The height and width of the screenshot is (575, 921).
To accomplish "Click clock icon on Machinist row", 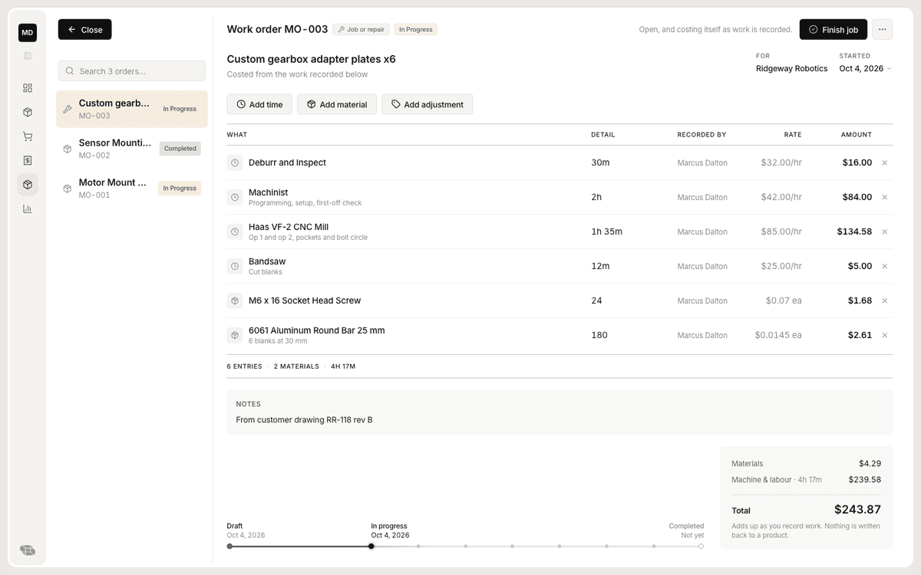I will point(235,197).
